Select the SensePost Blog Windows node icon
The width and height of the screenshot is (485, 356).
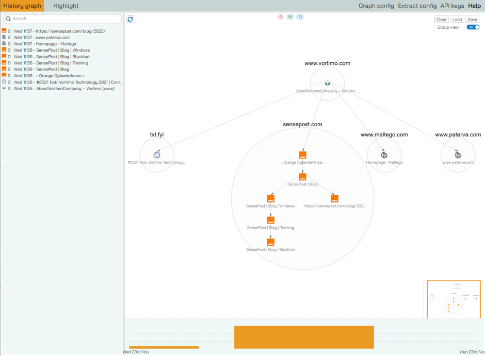[x=271, y=198]
